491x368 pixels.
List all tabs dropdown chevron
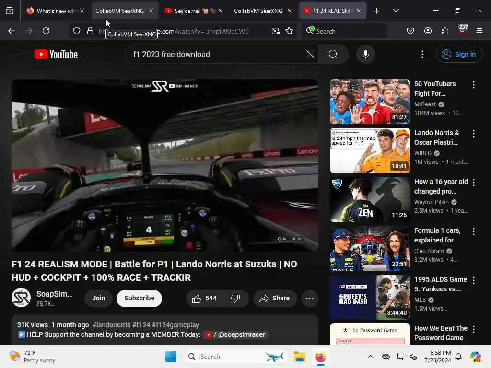pos(396,11)
